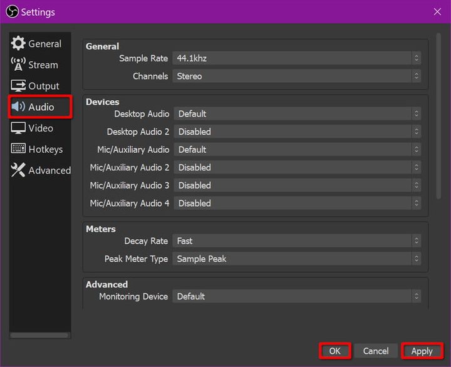Choose a Monitoring Device from dropdown
This screenshot has width=451, height=367.
point(297,297)
